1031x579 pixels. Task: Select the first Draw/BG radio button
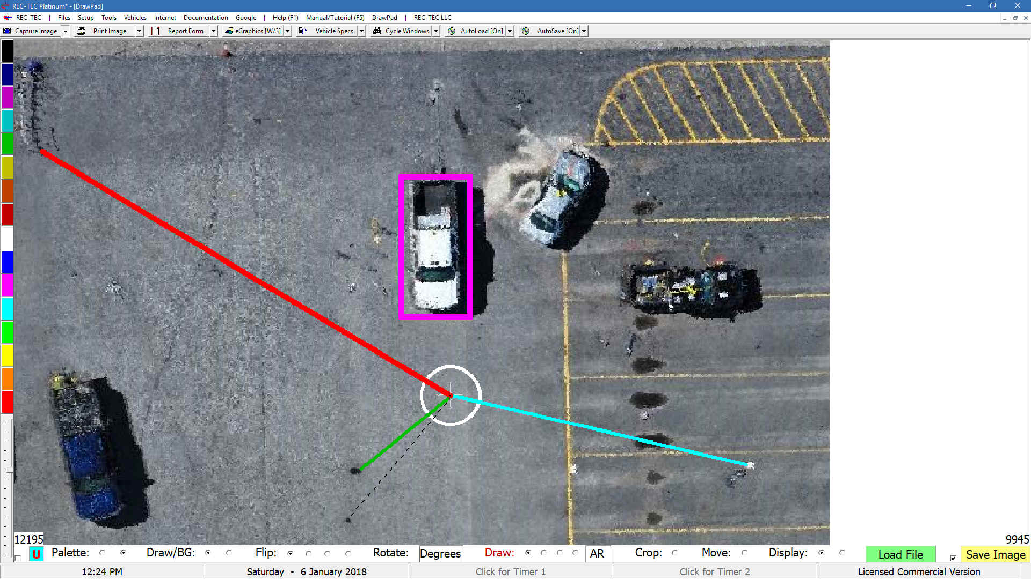(x=208, y=553)
